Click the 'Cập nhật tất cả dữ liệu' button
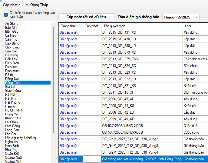The height and width of the screenshot is (163, 208). tap(86, 17)
